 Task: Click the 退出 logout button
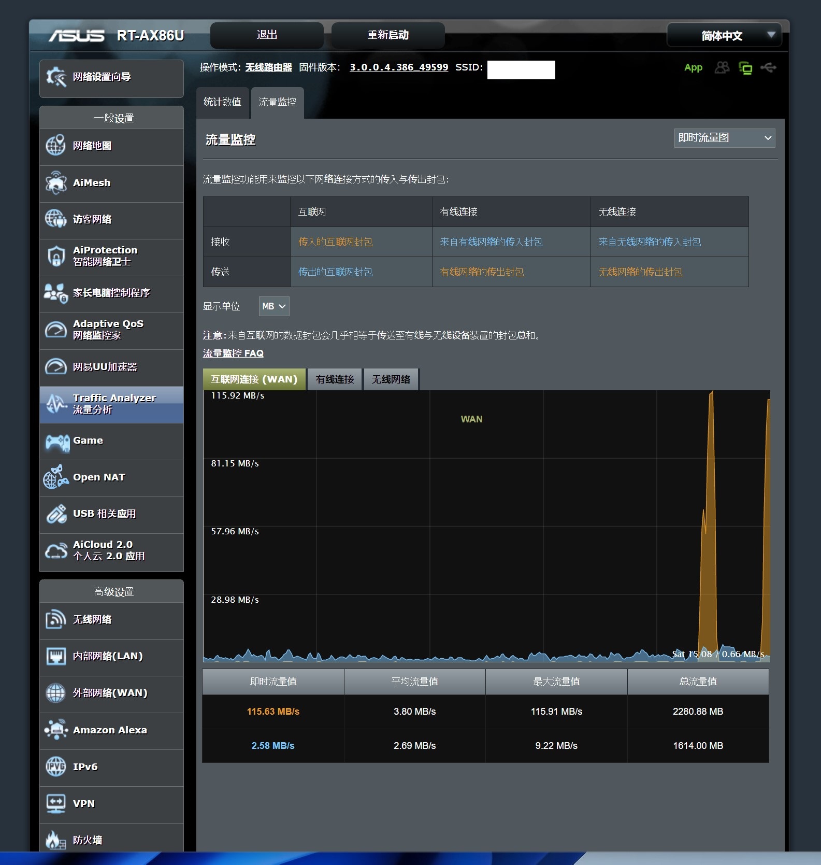pos(267,35)
